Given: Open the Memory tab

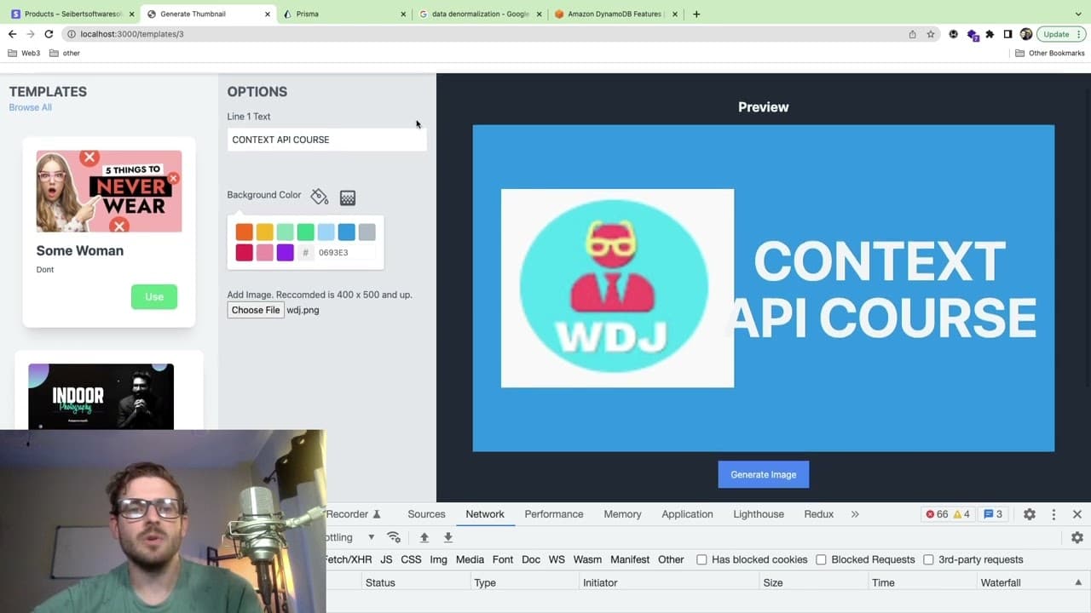Looking at the screenshot, I should pyautogui.click(x=622, y=514).
